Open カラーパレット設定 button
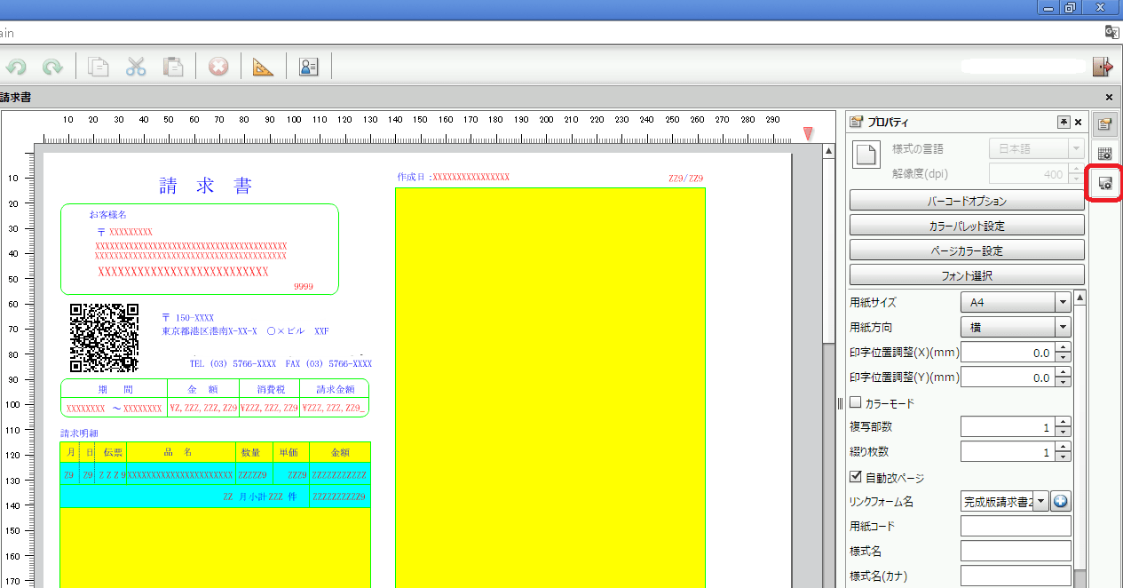The image size is (1123, 588). 967,226
